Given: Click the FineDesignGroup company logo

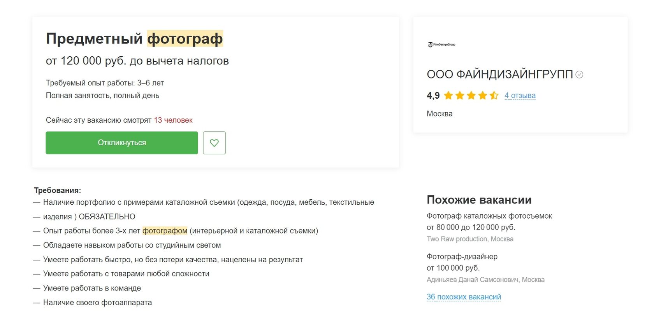Looking at the screenshot, I should 441,45.
